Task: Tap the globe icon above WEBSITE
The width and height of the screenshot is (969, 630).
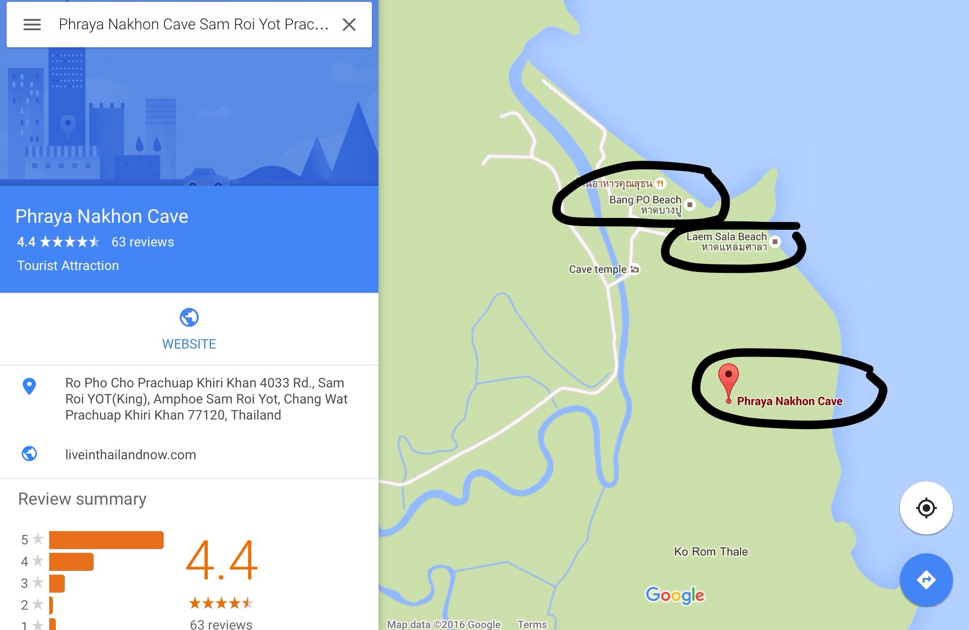Action: [189, 317]
